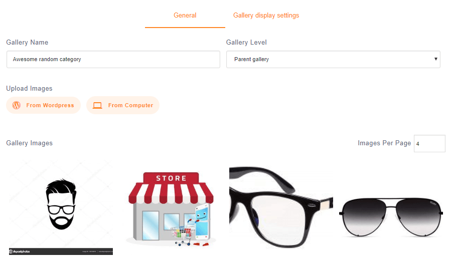The width and height of the screenshot is (452, 270).
Task: Click the Gallery Name label
Action: 27,42
